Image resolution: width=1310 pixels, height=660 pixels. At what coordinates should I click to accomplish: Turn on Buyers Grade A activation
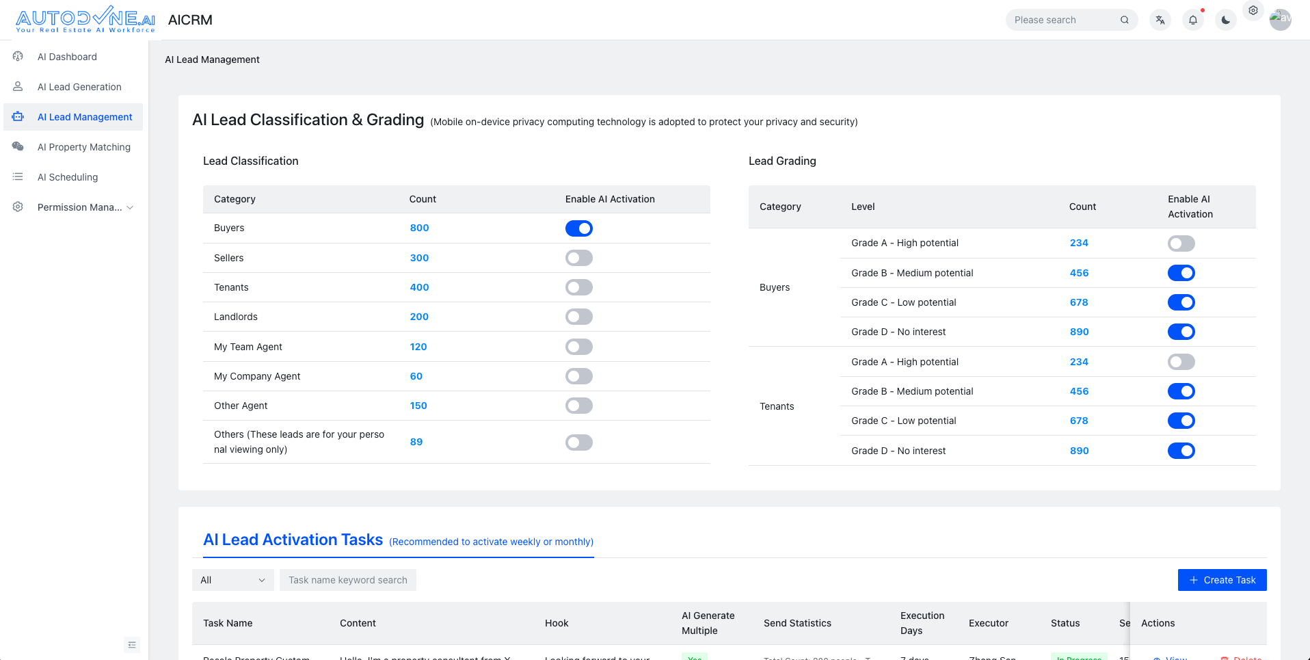1181,243
